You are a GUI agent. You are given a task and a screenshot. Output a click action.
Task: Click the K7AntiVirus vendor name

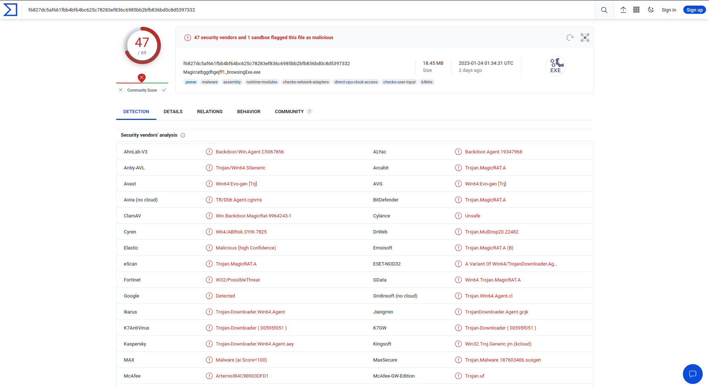136,328
